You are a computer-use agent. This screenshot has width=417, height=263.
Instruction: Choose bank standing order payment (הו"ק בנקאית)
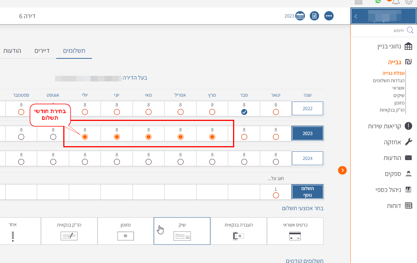69,231
